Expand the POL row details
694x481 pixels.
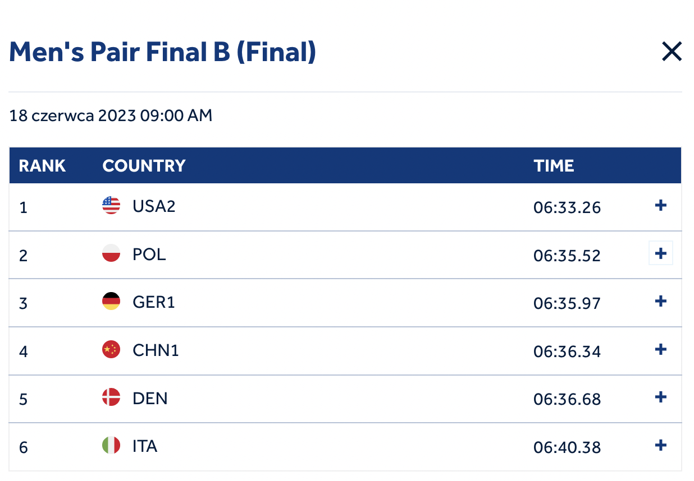click(661, 253)
